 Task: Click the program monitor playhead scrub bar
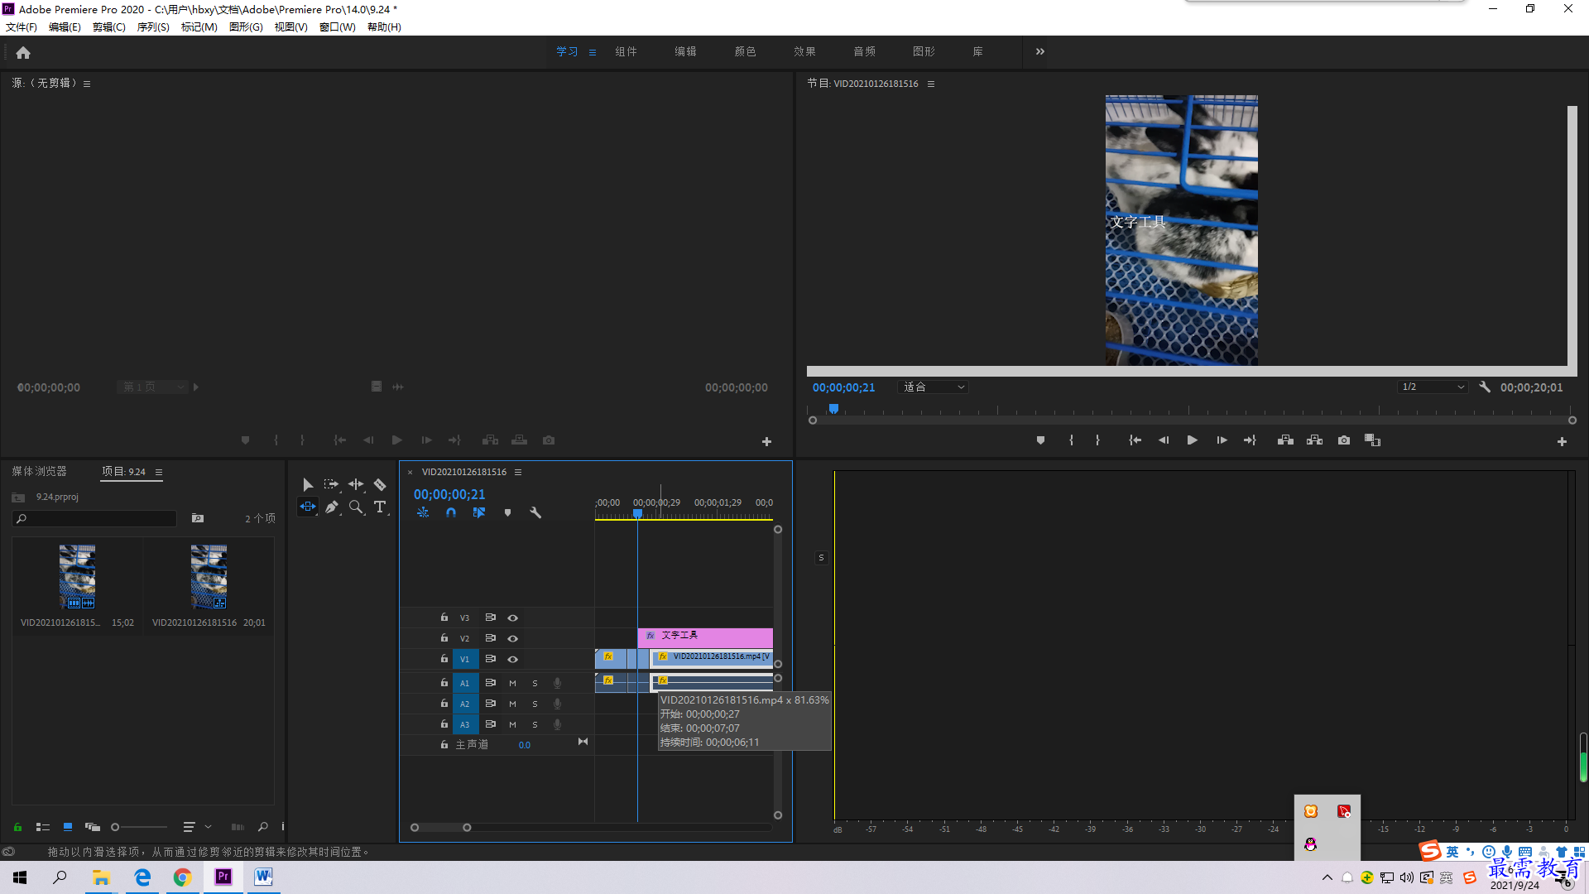pos(1192,410)
